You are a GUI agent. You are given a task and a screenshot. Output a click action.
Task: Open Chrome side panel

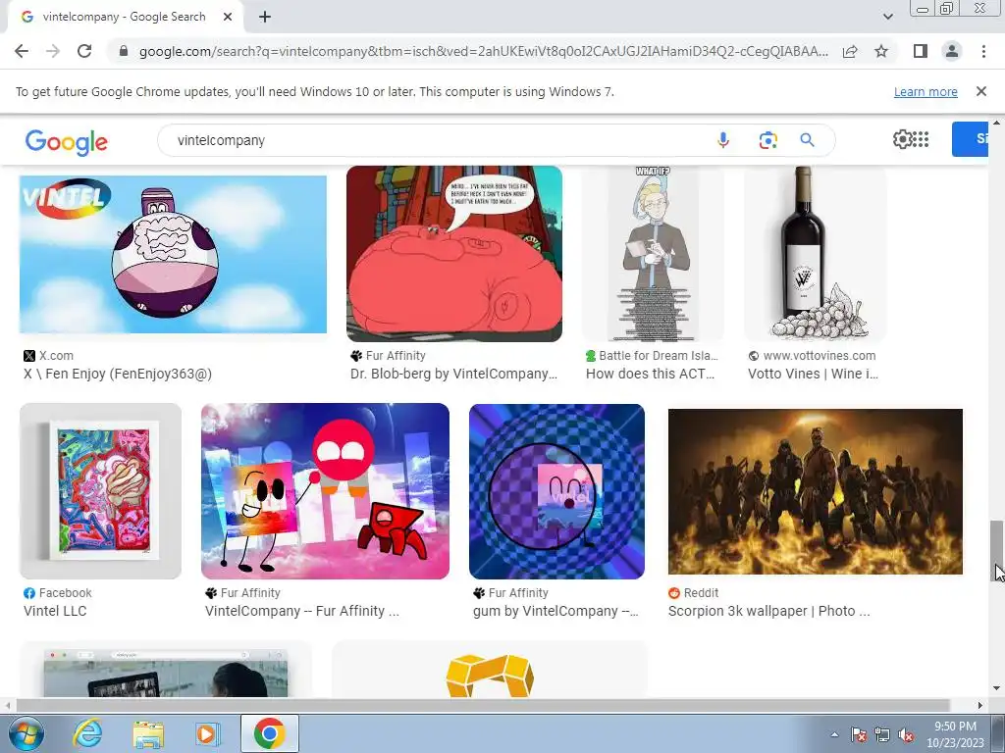point(921,51)
